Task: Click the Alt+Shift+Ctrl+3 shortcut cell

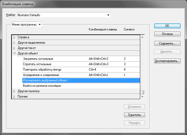Action: pyautogui.click(x=98, y=64)
